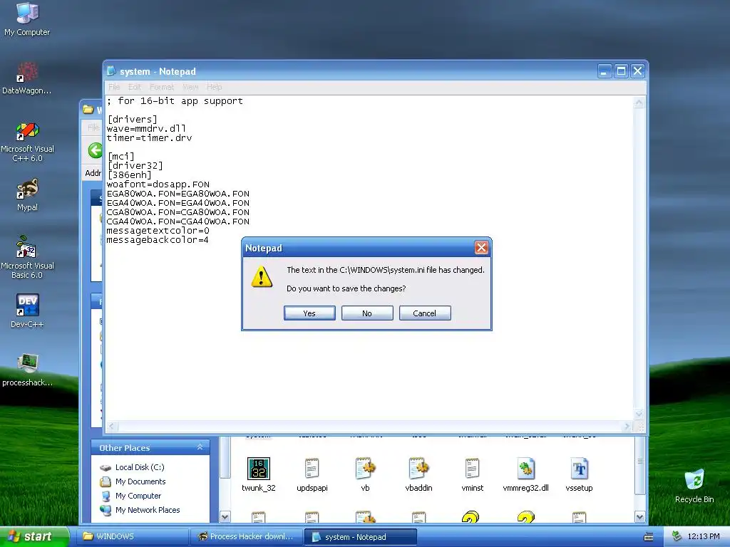The height and width of the screenshot is (547, 730).
Task: Launch Microsoft Visual C++ 6.0 shortcut
Action: click(x=27, y=142)
